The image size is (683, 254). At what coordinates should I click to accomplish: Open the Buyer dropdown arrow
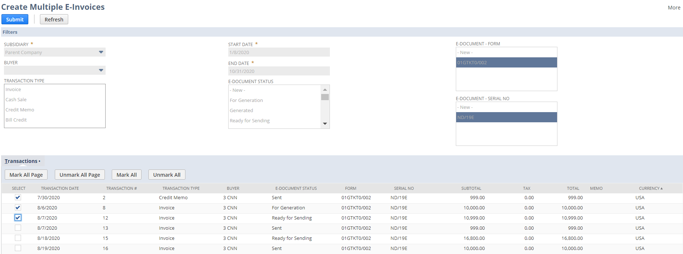click(x=101, y=70)
